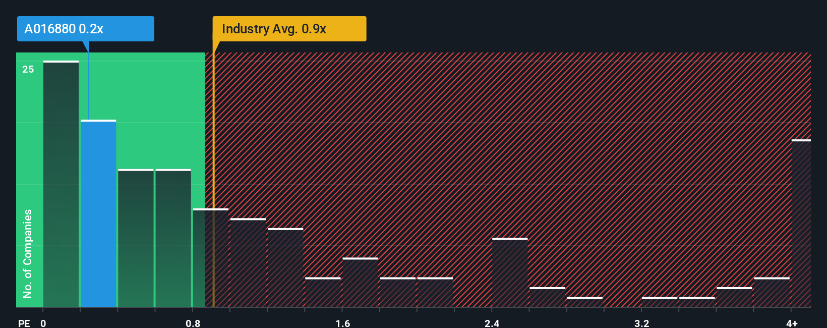Click the rightmost 4+ PE bar
Viewport: 827px width, 328px height.
tap(801, 223)
